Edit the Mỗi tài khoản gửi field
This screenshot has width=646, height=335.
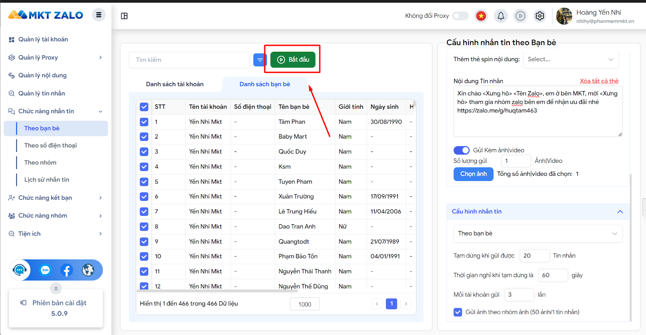[519, 295]
